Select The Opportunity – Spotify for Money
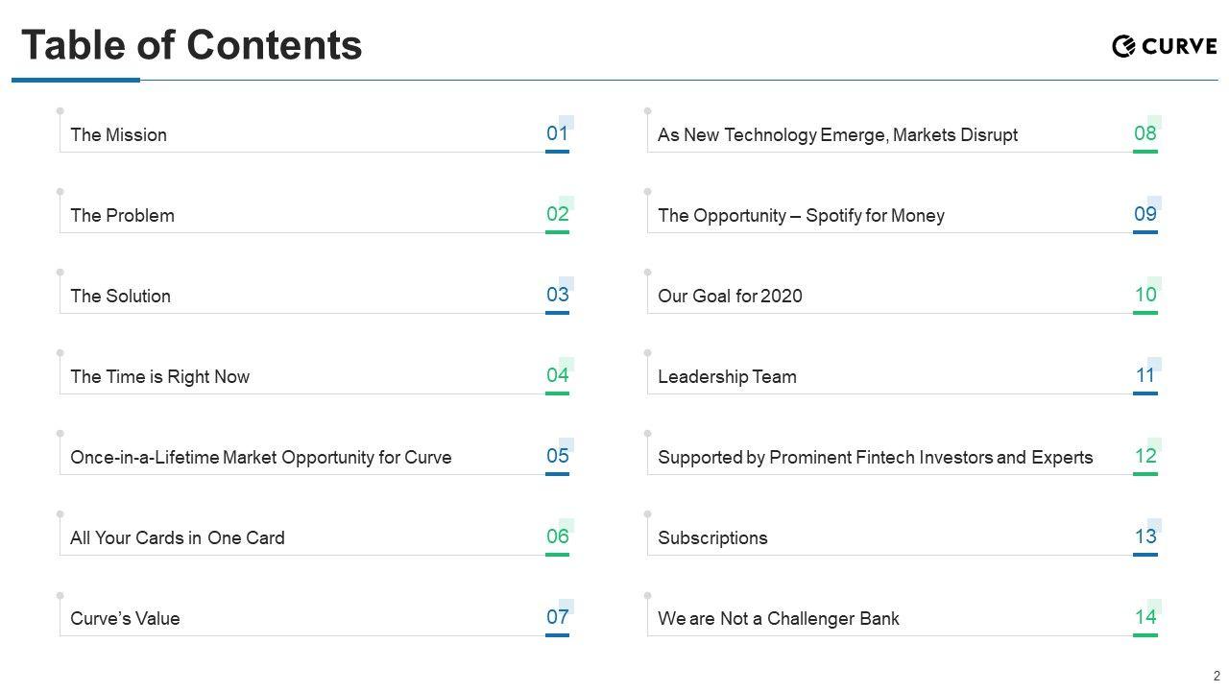The width and height of the screenshot is (1229, 691). point(801,216)
